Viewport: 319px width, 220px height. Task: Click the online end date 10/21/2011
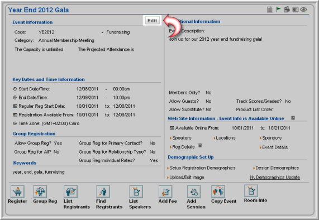pos(279,128)
